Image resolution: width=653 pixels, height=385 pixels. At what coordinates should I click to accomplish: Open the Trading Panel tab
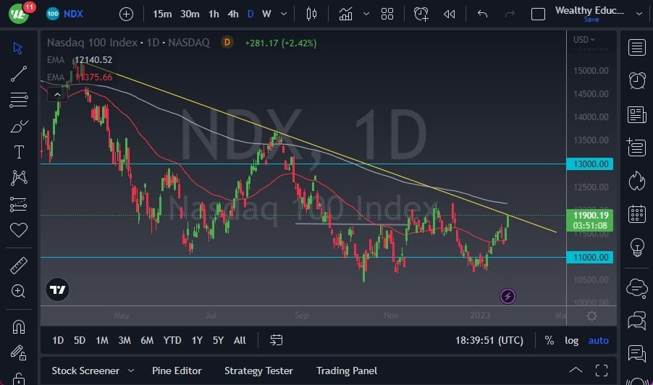coord(347,371)
